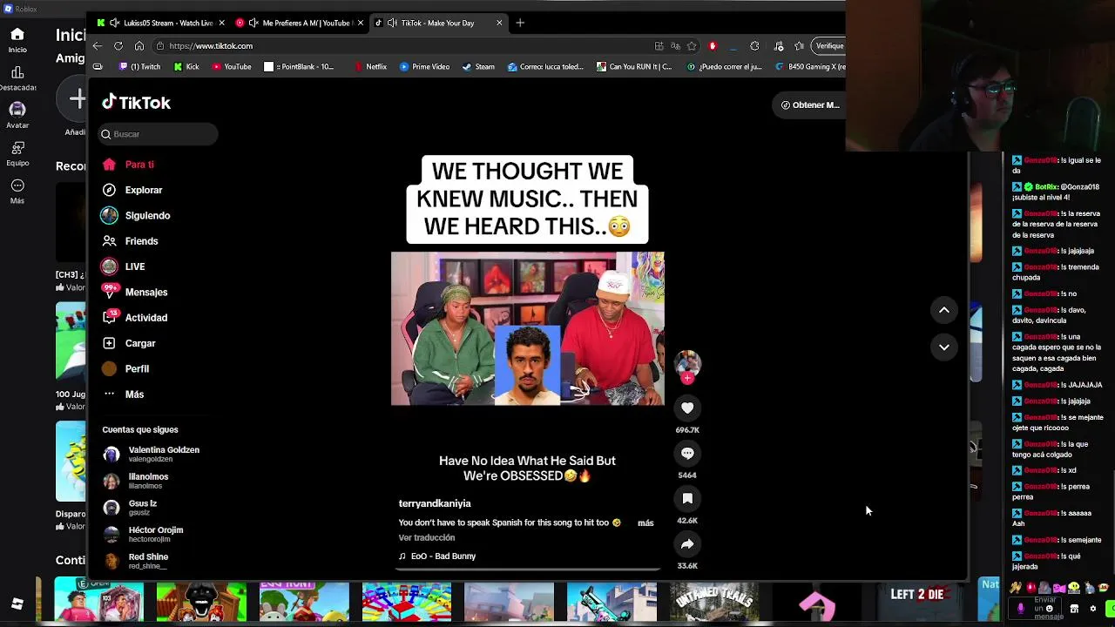Share video with the arrow icon
The width and height of the screenshot is (1115, 627).
pos(687,543)
